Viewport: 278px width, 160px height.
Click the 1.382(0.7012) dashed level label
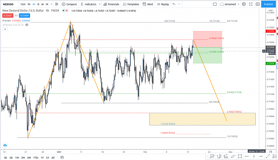pyautogui.click(x=168, y=133)
